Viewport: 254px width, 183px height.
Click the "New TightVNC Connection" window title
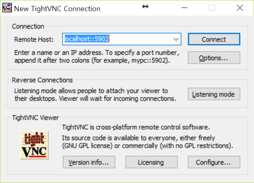57,9
